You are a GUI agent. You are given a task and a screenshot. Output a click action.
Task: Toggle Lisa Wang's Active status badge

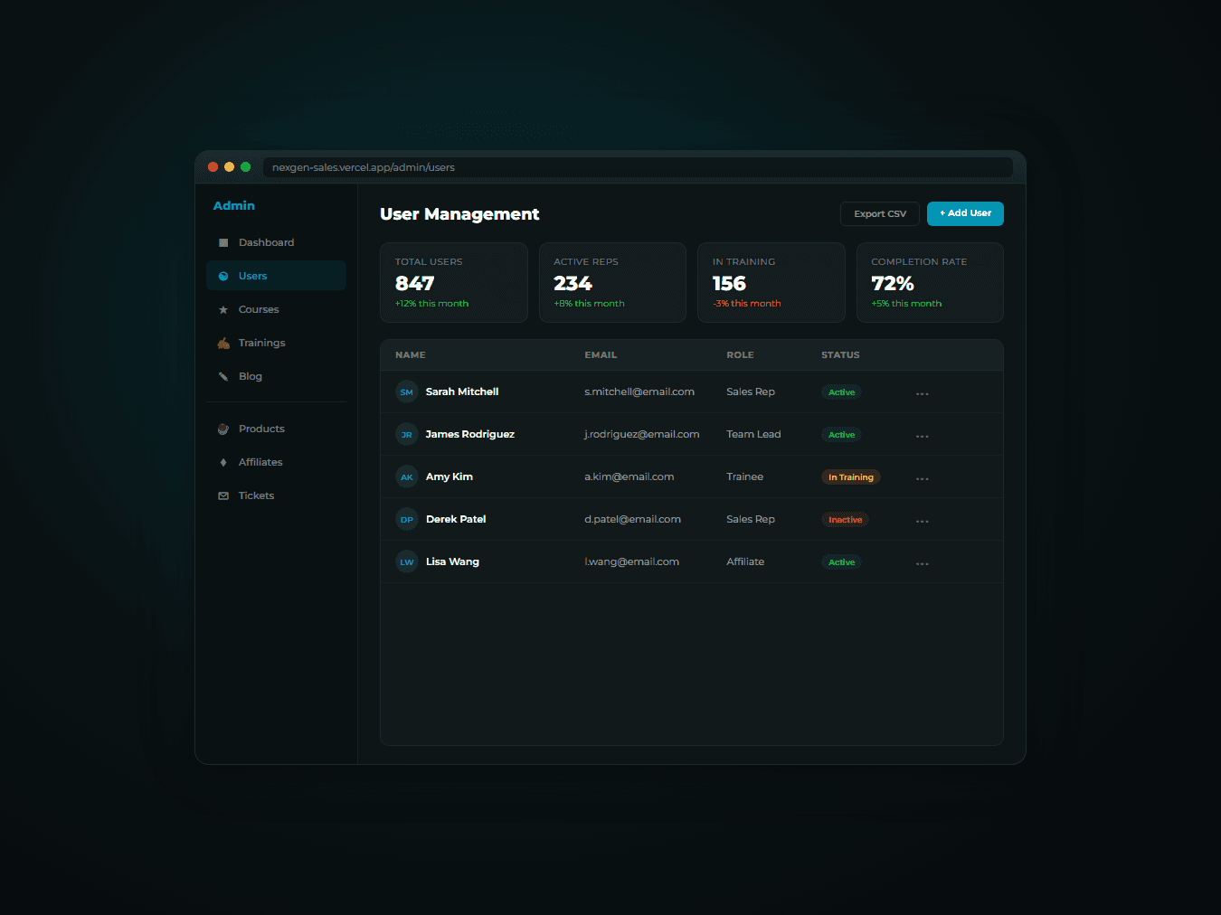[841, 561]
